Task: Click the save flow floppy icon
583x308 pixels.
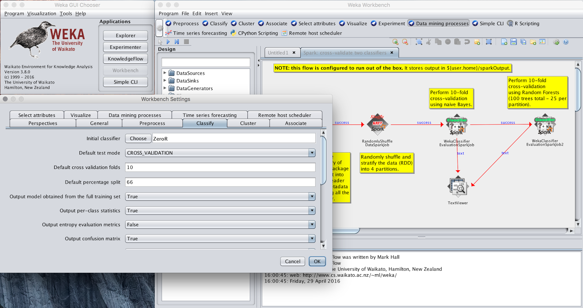Action: [513, 42]
